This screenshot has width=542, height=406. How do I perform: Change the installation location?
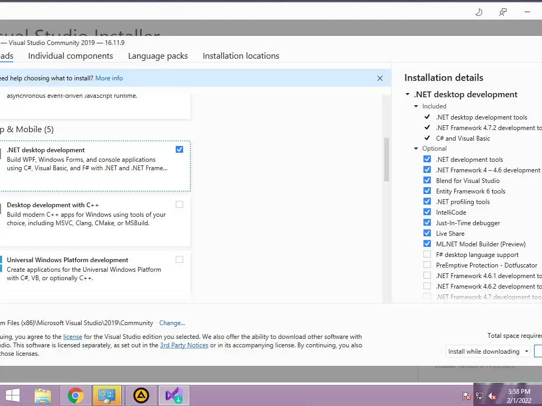click(x=172, y=323)
